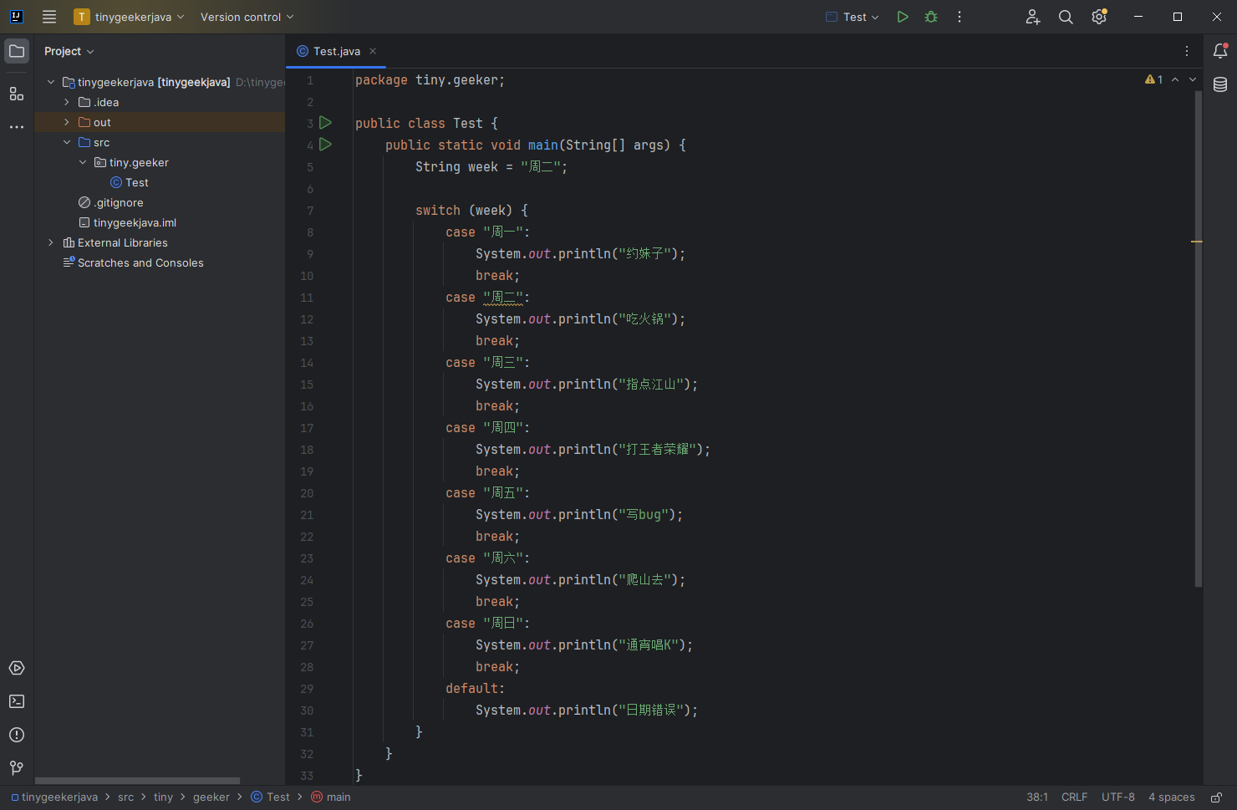Click the 'default:' keyword in code
Image resolution: width=1237 pixels, height=810 pixels.
click(475, 689)
